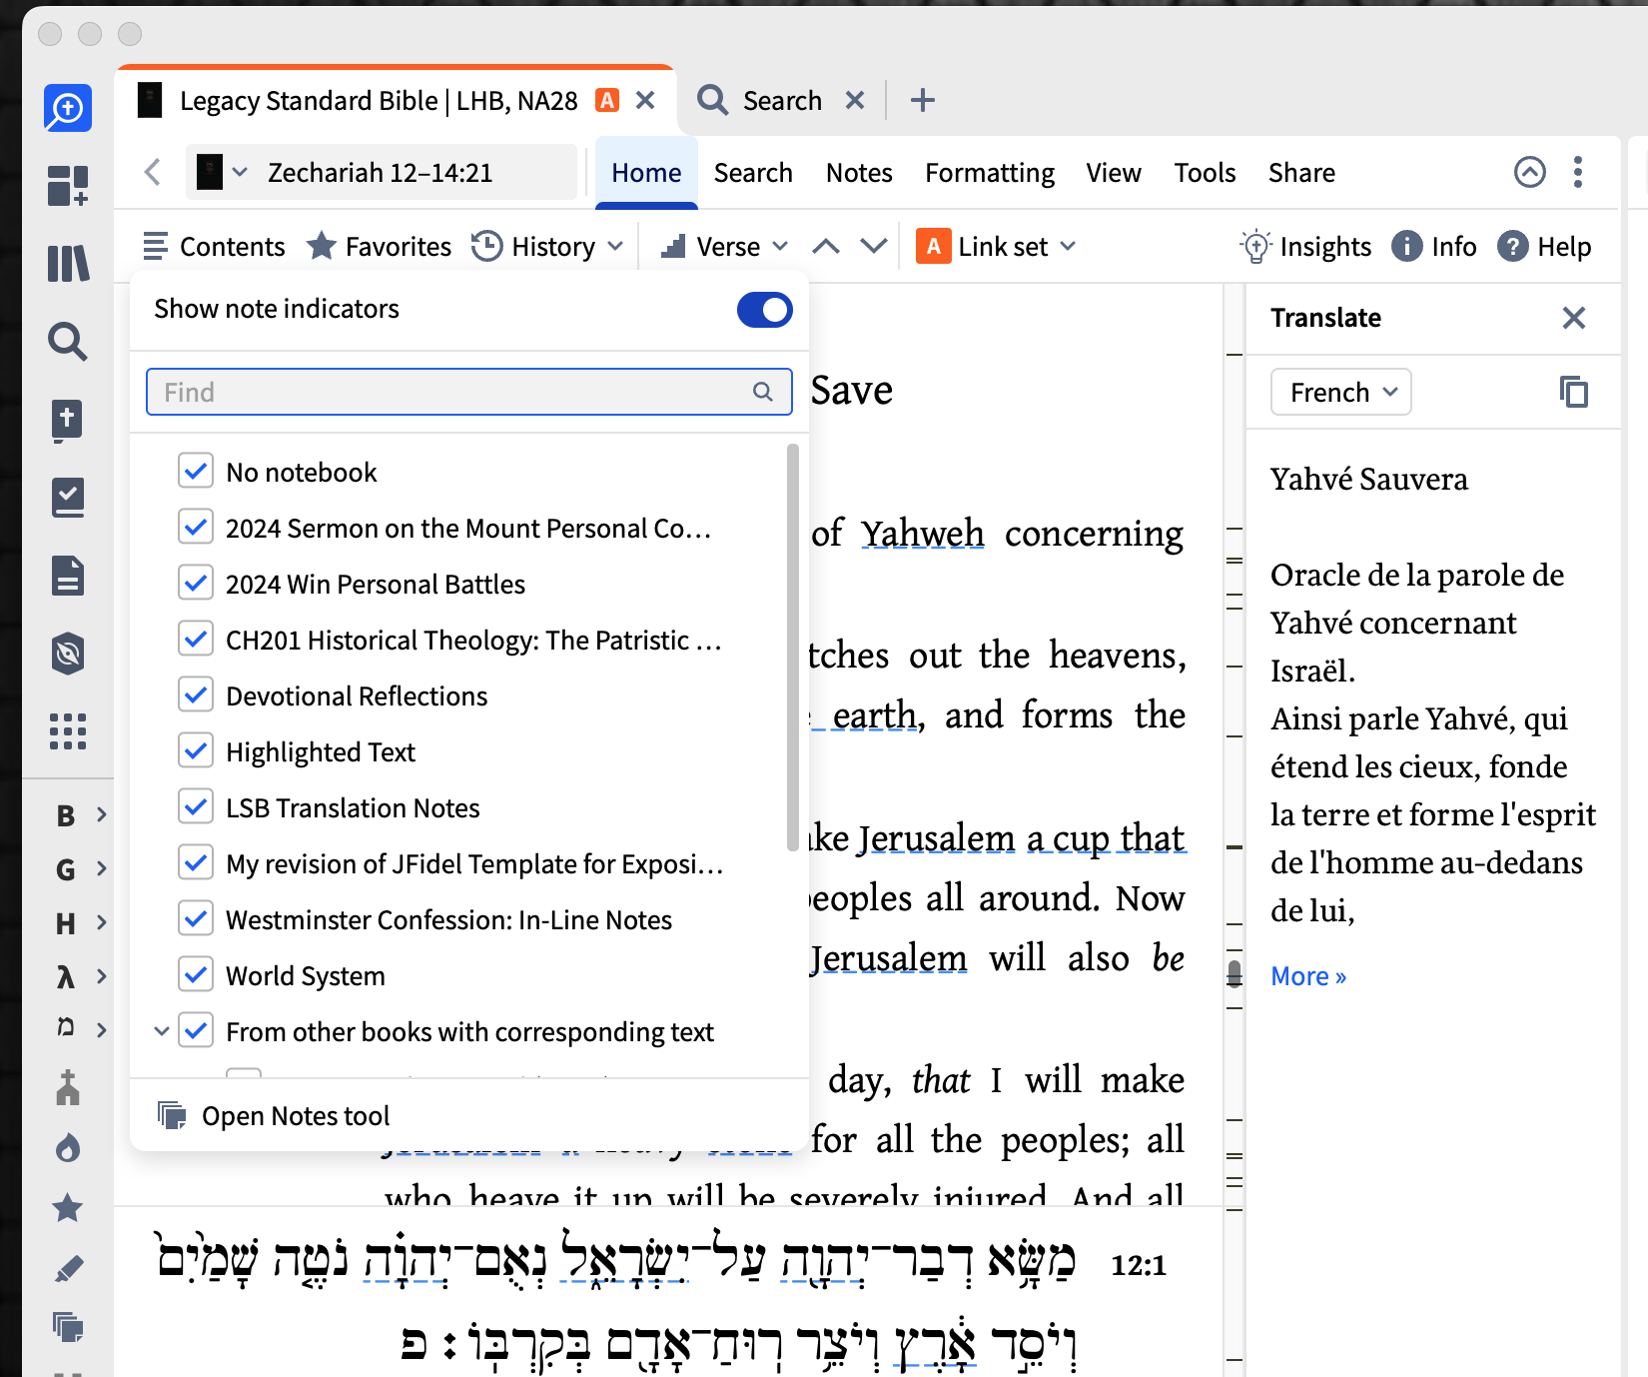Open the Logos home sidebar icon

[x=68, y=108]
